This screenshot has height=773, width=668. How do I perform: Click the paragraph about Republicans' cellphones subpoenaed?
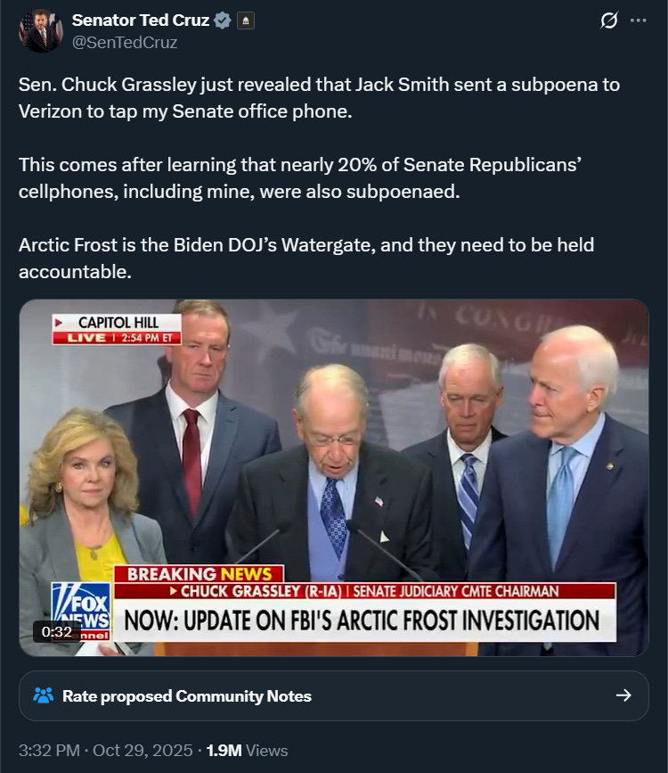(300, 178)
